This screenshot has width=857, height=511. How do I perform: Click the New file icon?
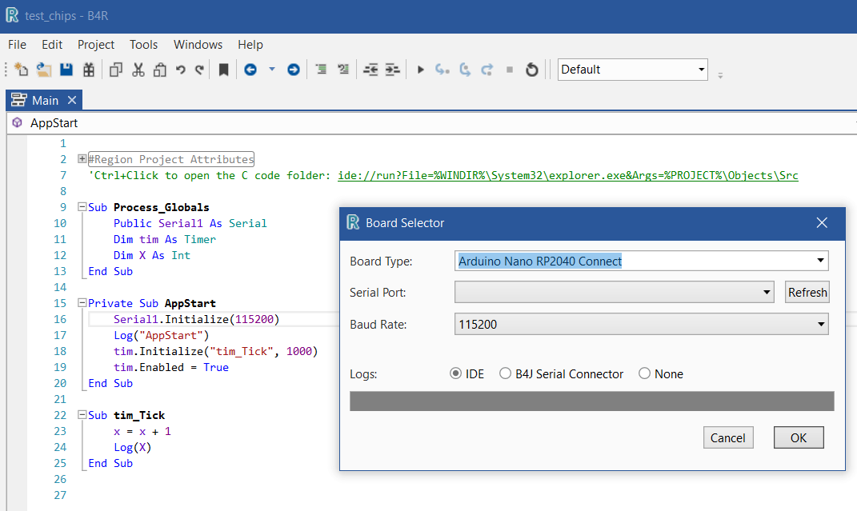coord(22,70)
